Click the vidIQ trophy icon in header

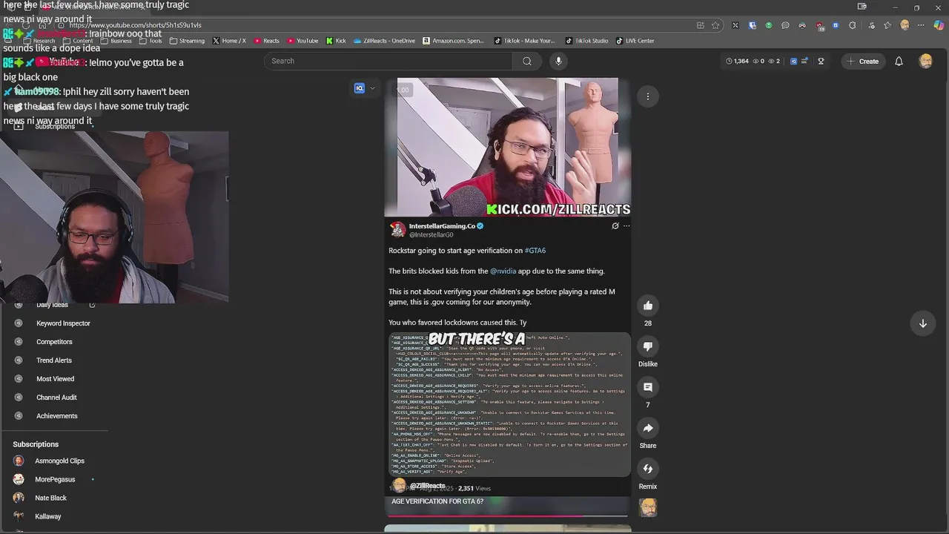(821, 61)
